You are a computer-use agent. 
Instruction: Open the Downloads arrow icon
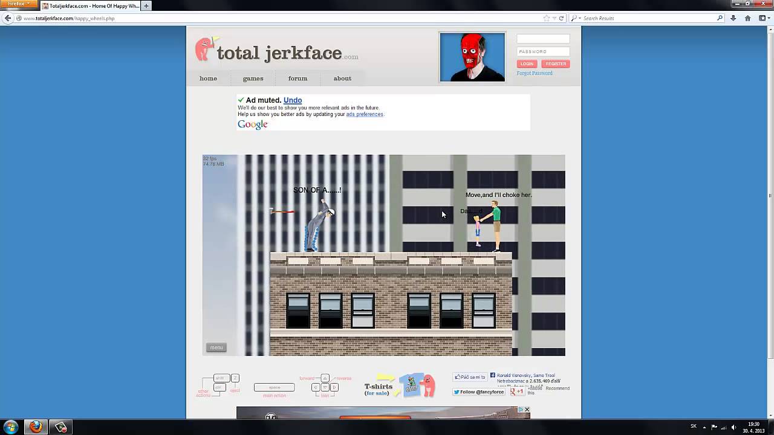coord(733,18)
